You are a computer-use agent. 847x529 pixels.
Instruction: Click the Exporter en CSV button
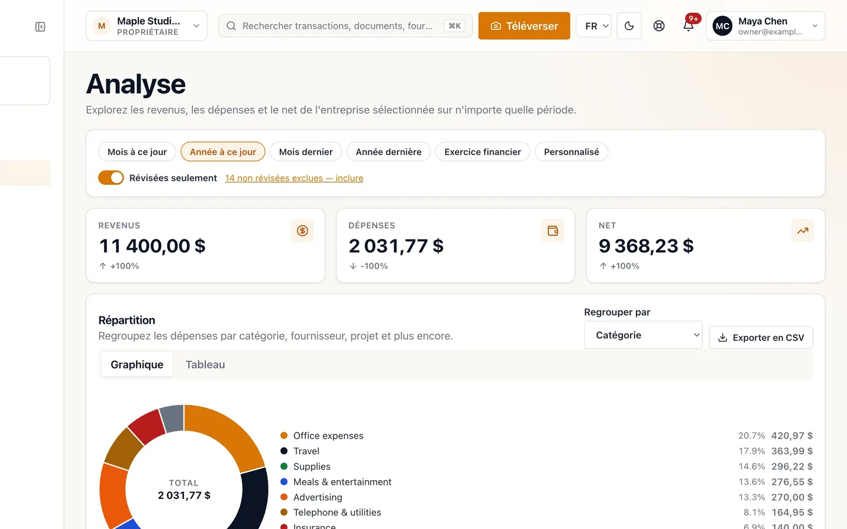coord(761,337)
